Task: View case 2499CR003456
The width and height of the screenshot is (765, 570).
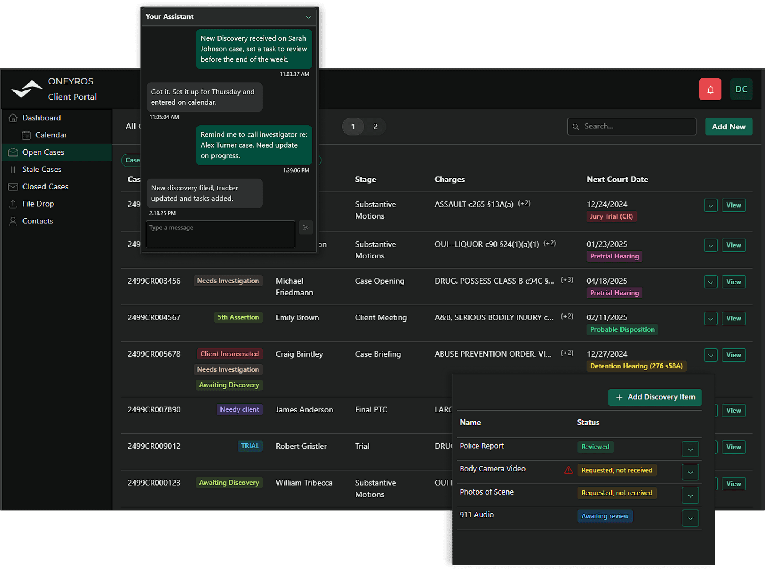Action: coord(733,282)
